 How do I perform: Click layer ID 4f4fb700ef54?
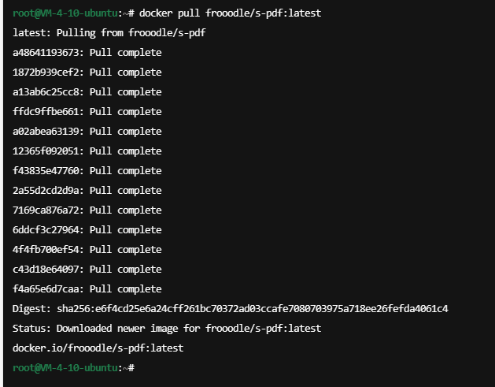click(46, 250)
